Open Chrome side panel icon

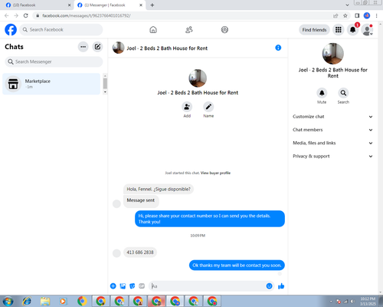tap(357, 15)
